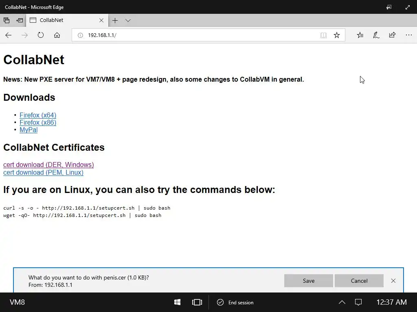Open Settings and more menu
The image size is (417, 312).
tap(409, 35)
